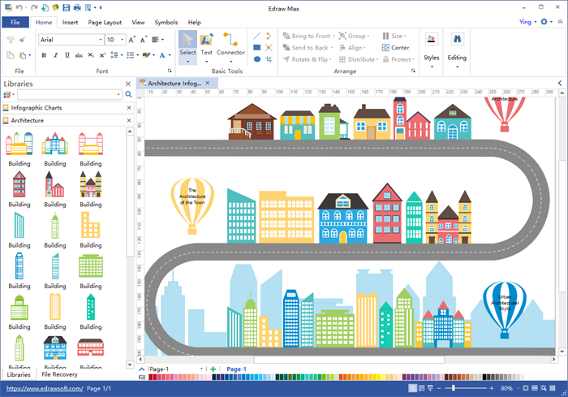Toggle bold text formatting
568x397 pixels.
click(44, 55)
